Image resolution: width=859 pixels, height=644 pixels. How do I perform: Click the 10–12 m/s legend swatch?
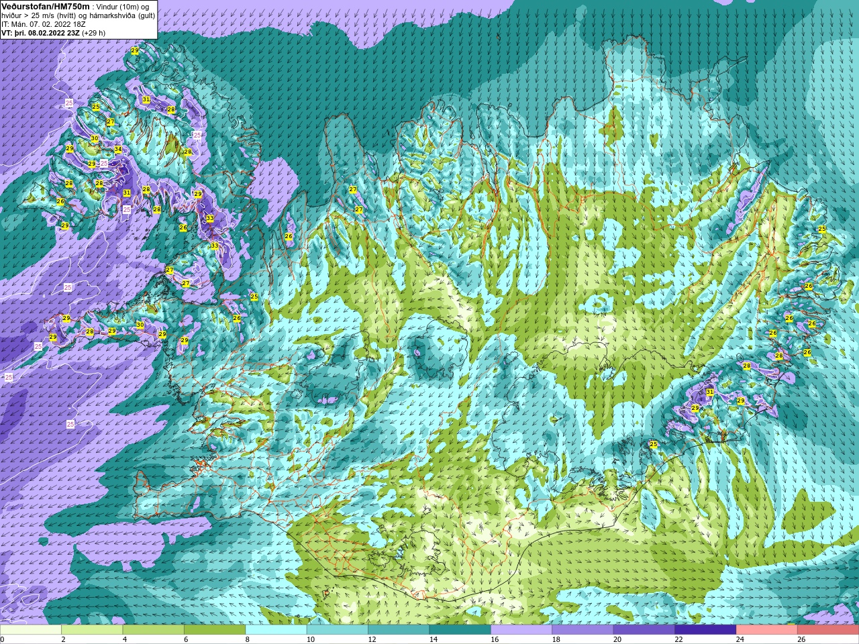pyautogui.click(x=338, y=630)
